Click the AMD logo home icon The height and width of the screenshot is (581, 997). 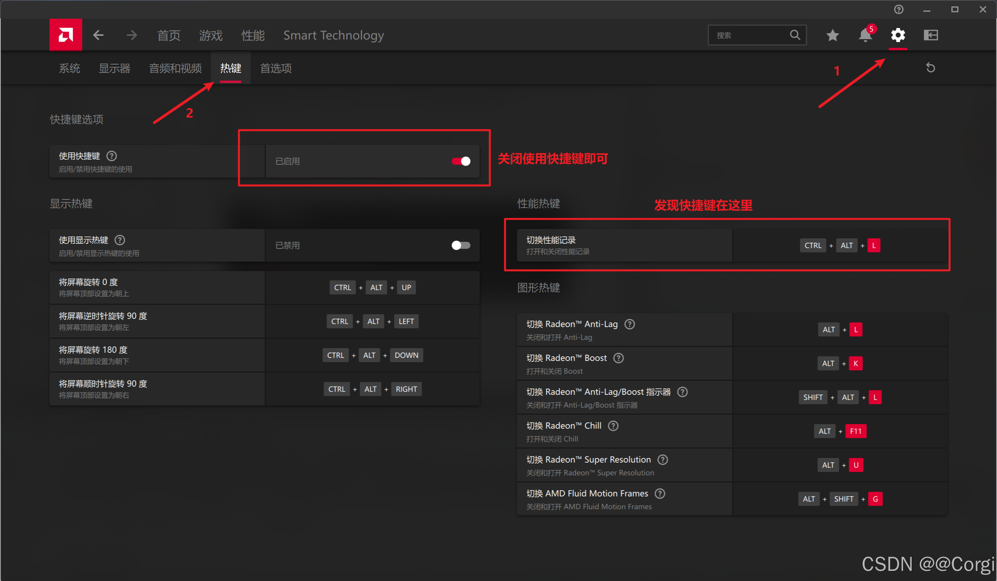click(66, 35)
